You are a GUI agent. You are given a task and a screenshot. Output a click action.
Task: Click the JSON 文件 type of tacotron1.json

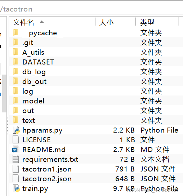tap(158, 169)
